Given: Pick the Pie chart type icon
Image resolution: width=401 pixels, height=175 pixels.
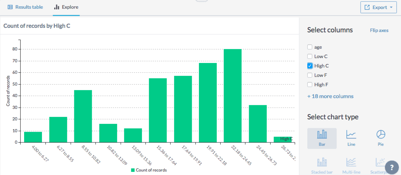Looking at the screenshot, I should (x=381, y=138).
